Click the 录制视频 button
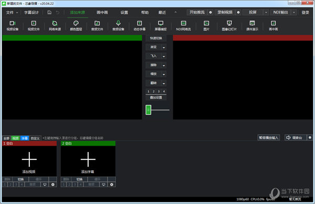The height and width of the screenshot is (204, 315). tap(225, 12)
